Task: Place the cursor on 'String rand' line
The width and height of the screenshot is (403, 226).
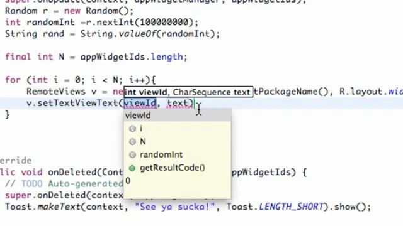Action: point(112,34)
